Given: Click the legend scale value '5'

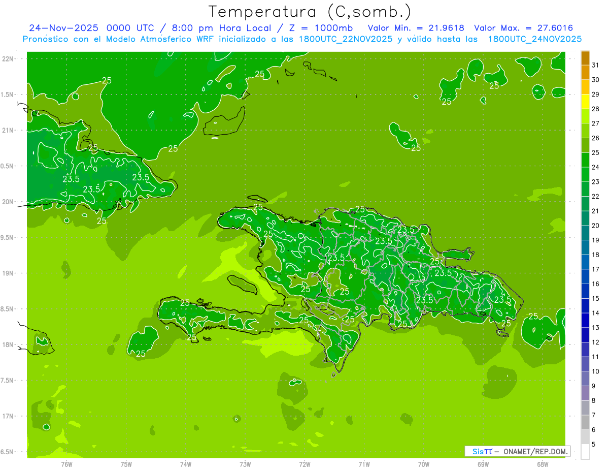Looking at the screenshot, I should (x=594, y=445).
